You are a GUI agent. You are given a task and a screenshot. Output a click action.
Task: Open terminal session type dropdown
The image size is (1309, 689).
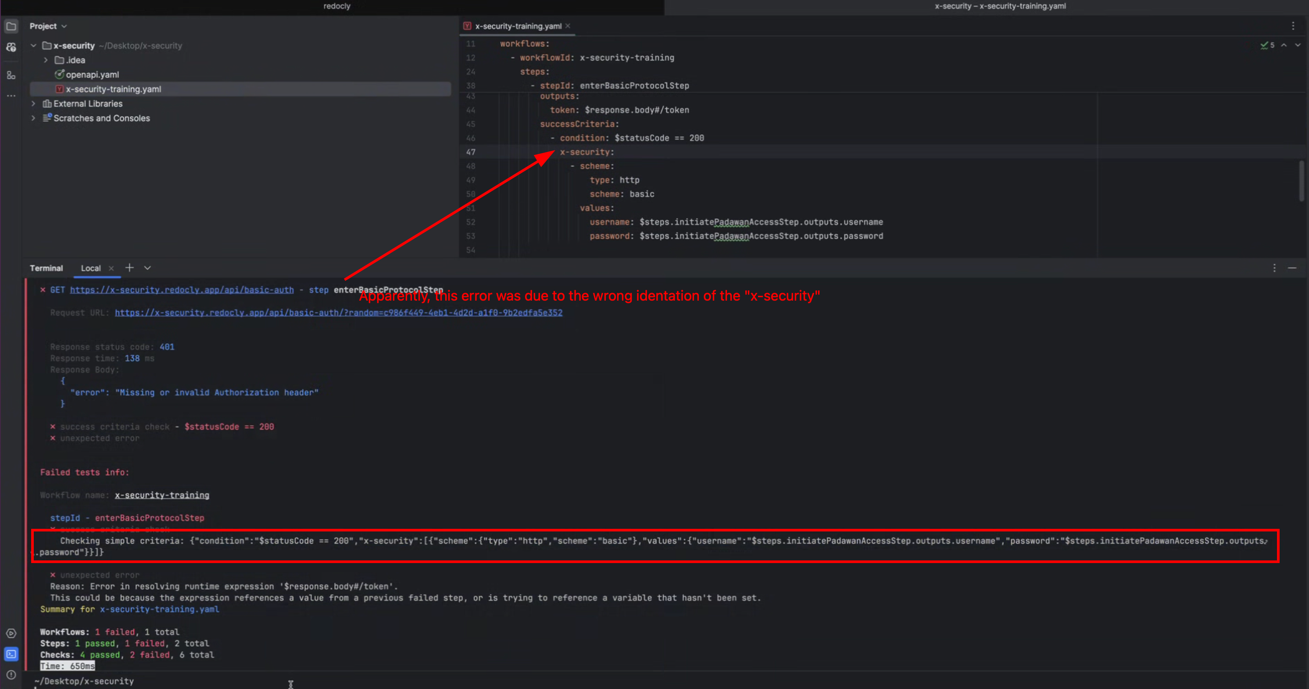[147, 268]
